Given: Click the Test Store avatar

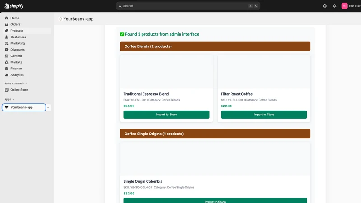Looking at the screenshot, I should point(344,6).
